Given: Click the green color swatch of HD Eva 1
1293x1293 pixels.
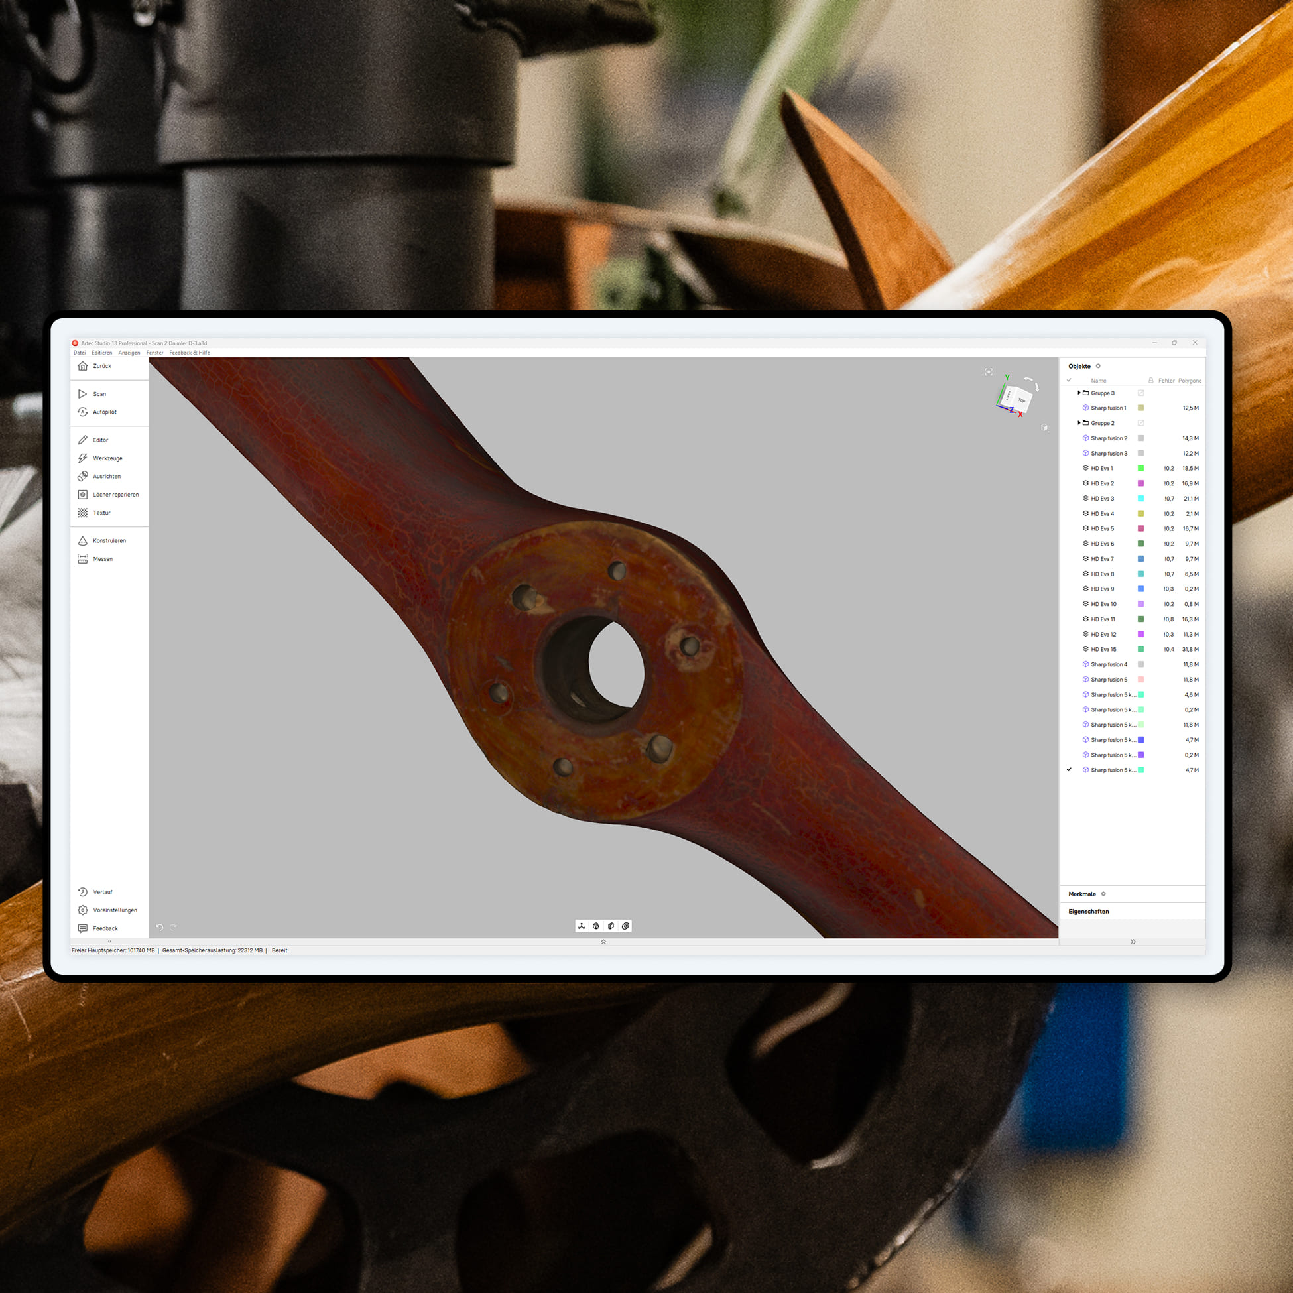Looking at the screenshot, I should (x=1141, y=468).
